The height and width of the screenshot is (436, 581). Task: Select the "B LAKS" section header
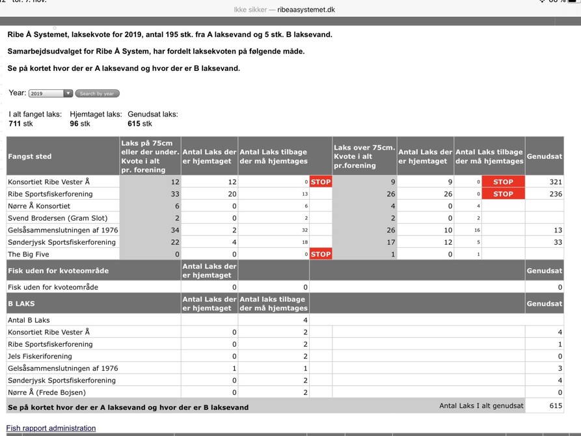tap(21, 303)
